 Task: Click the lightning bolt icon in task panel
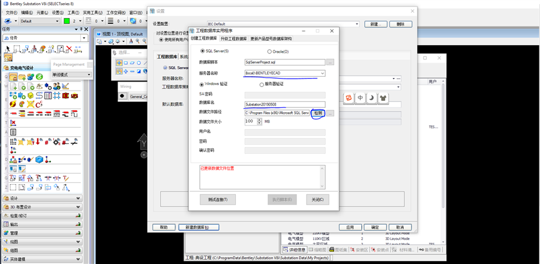tap(13, 104)
